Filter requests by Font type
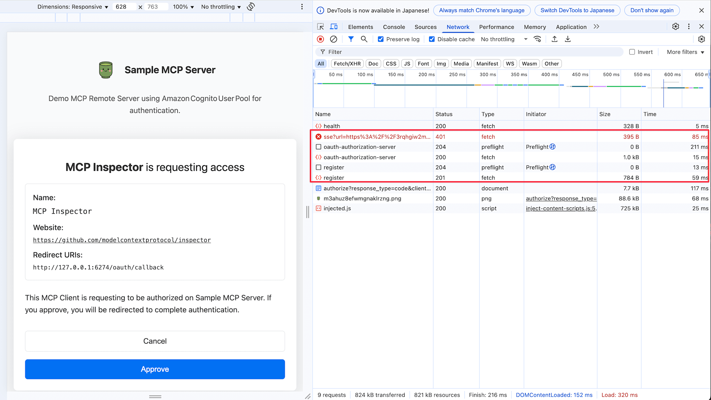The width and height of the screenshot is (711, 400). [x=423, y=64]
